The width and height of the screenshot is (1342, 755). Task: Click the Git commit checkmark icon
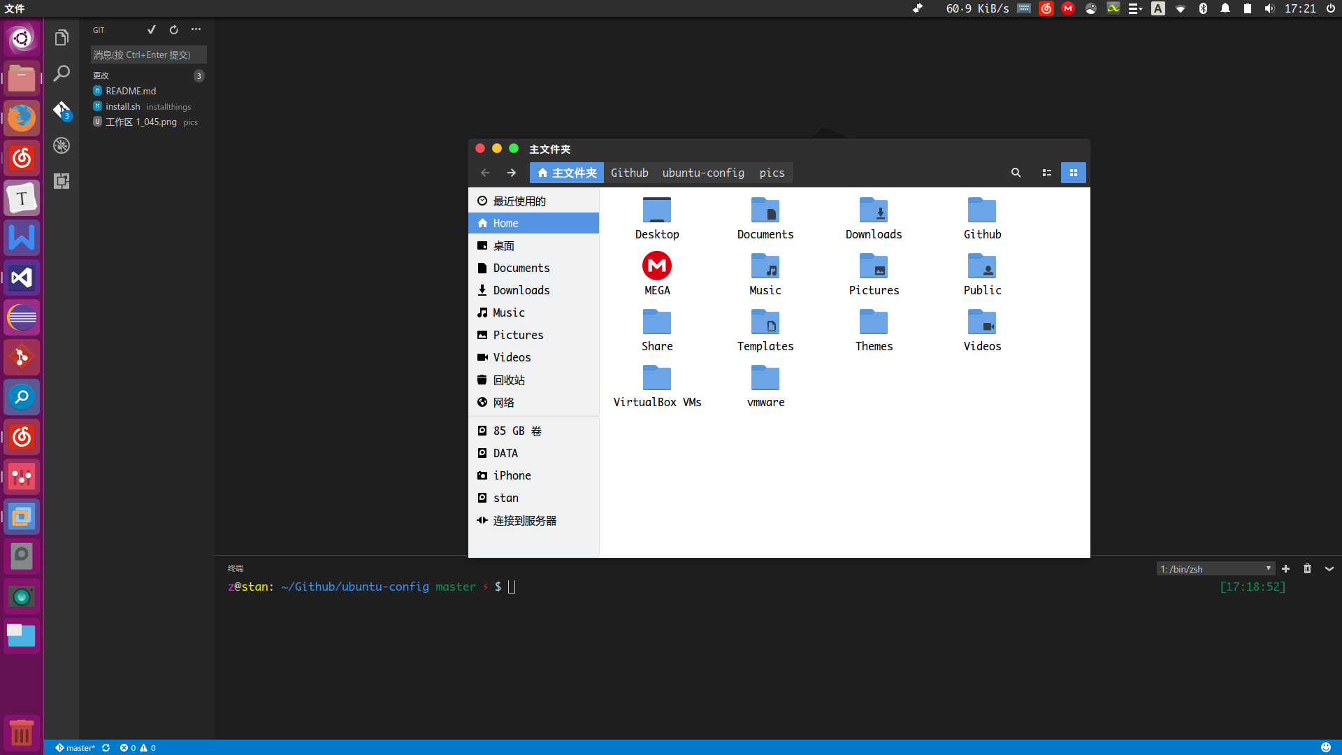point(151,29)
